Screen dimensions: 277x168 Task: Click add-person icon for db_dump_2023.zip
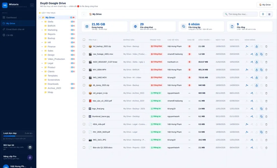pos(247,85)
